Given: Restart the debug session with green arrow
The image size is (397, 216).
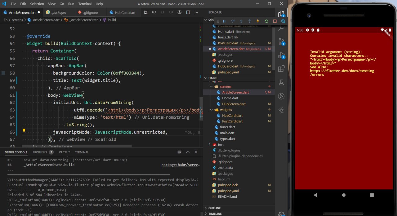Looking at the screenshot, I should point(266,21).
